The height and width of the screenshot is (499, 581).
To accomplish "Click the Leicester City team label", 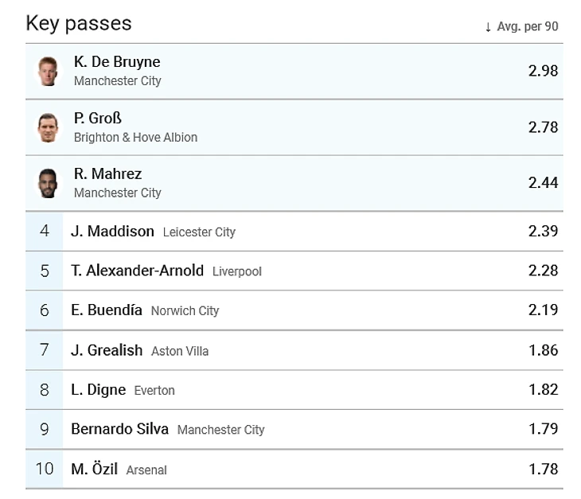I will (199, 232).
